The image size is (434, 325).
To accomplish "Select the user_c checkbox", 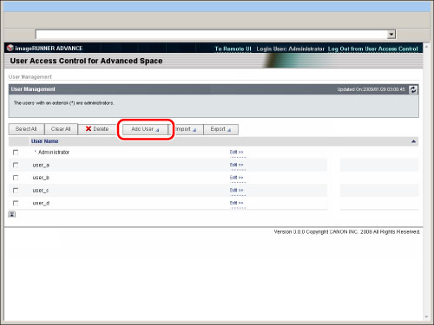I will coord(16,191).
